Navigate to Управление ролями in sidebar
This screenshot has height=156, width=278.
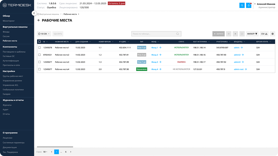pos(12,81)
